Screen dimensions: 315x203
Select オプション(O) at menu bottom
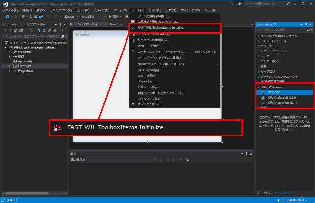pyautogui.click(x=175, y=104)
